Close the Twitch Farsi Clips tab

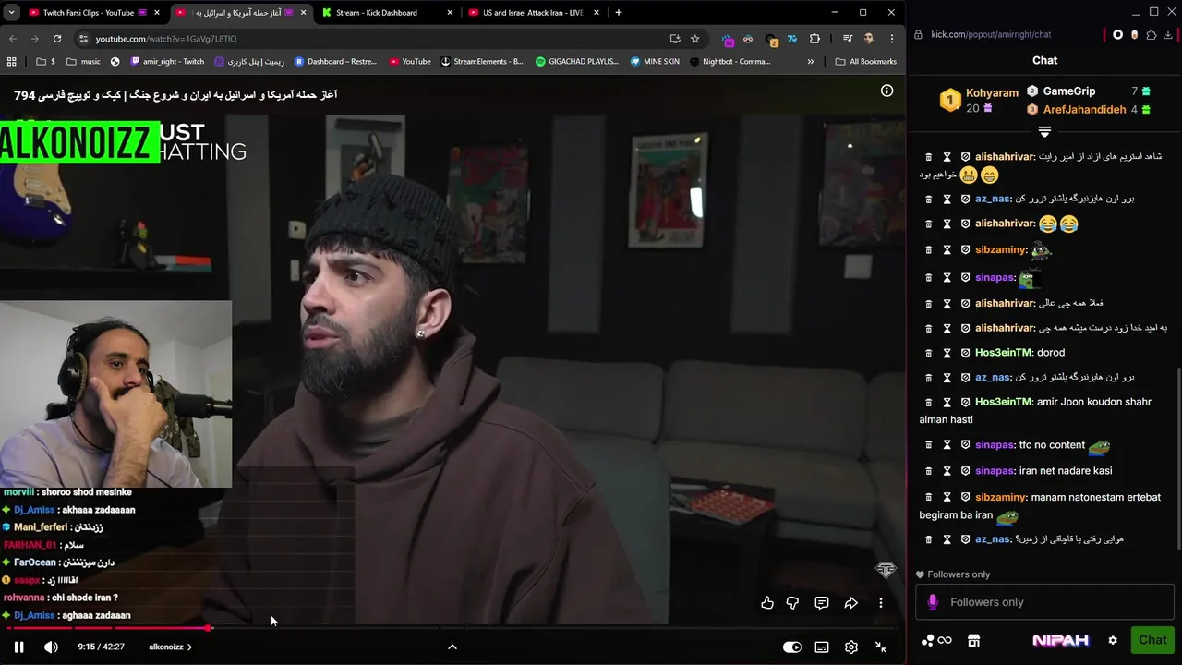tap(156, 13)
